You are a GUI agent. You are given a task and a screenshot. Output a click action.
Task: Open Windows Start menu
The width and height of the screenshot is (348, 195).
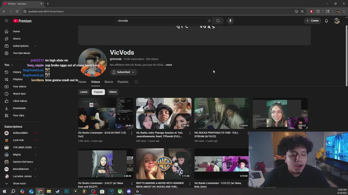(x=4, y=191)
